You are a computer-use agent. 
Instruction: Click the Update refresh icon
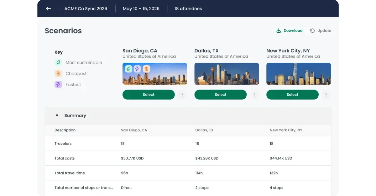312,31
